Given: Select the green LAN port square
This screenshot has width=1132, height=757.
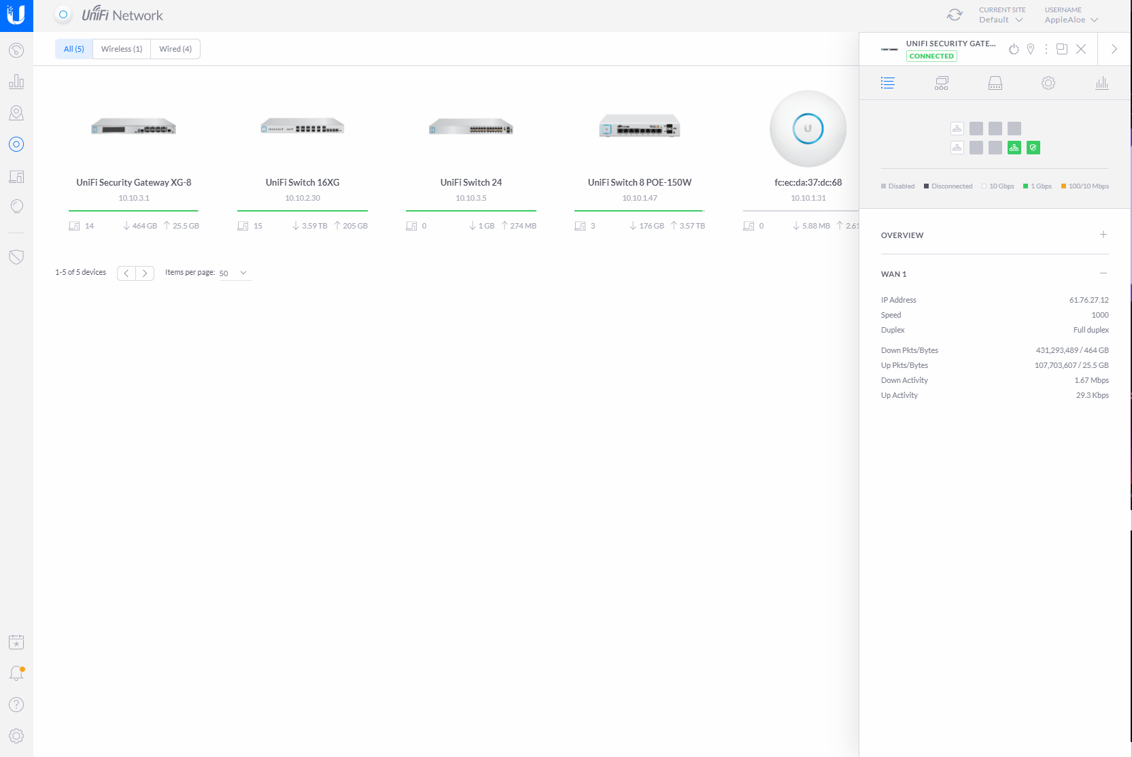Looking at the screenshot, I should coord(1014,148).
